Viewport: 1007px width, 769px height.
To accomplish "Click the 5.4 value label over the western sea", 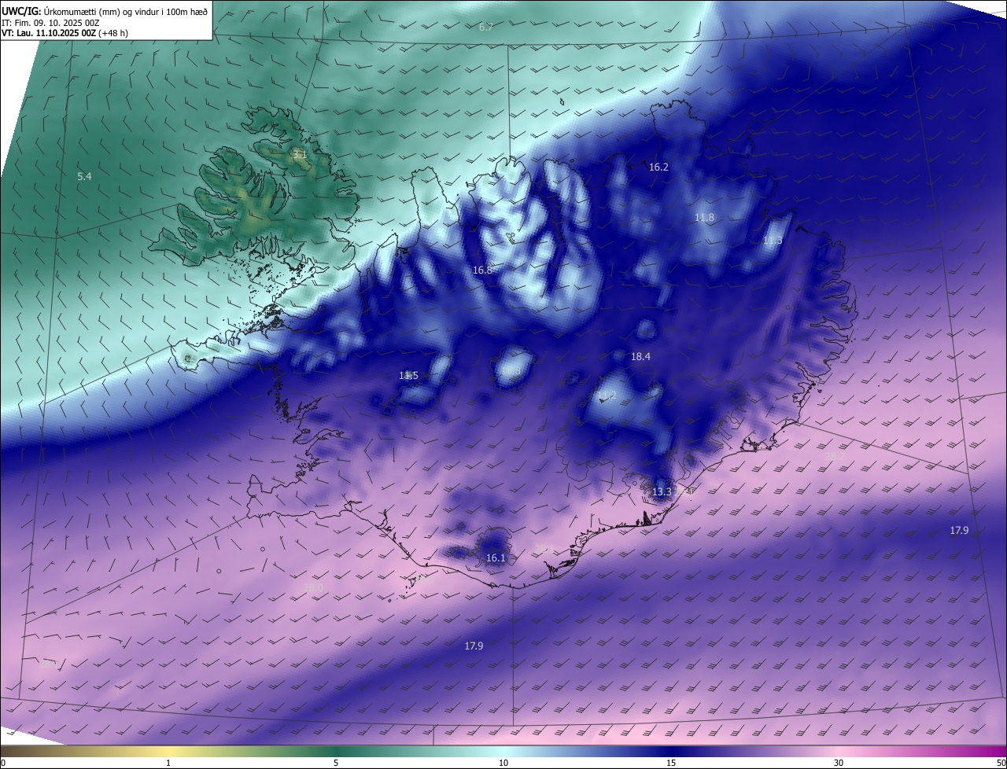I will pos(84,177).
